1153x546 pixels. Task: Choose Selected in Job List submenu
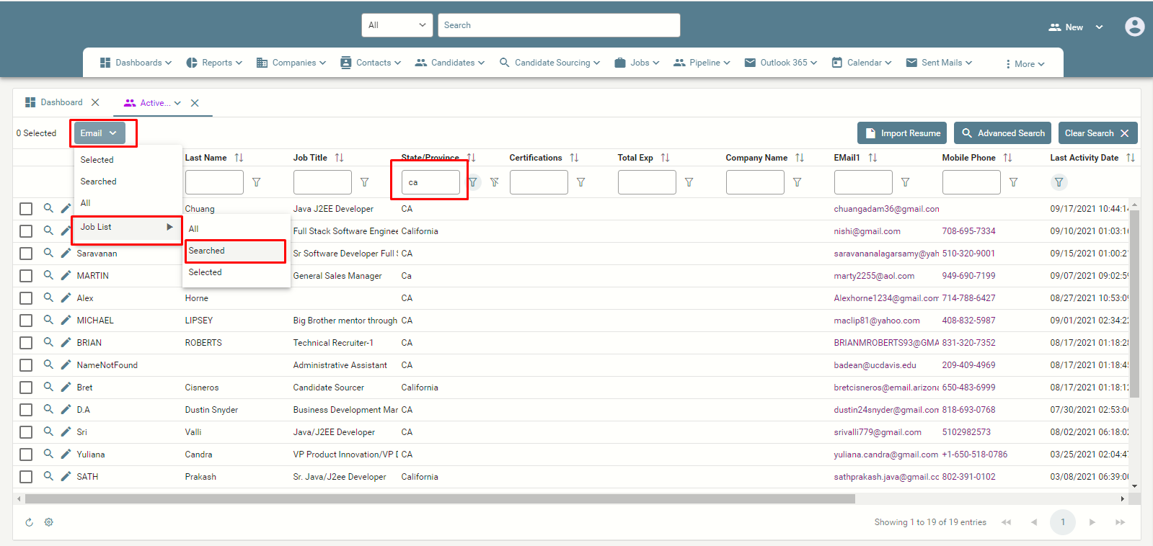coord(237,272)
